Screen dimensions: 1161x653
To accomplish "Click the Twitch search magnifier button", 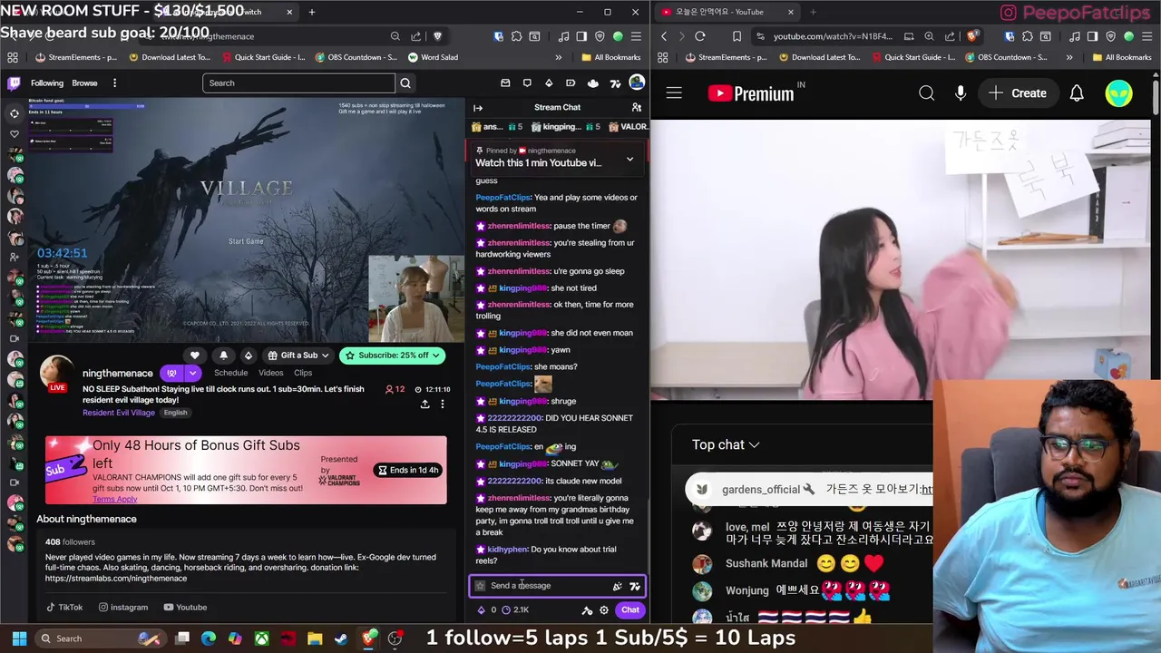I will [x=405, y=83].
